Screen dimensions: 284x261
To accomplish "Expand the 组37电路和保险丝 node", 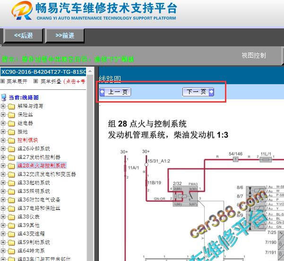I will click(x=3, y=208).
